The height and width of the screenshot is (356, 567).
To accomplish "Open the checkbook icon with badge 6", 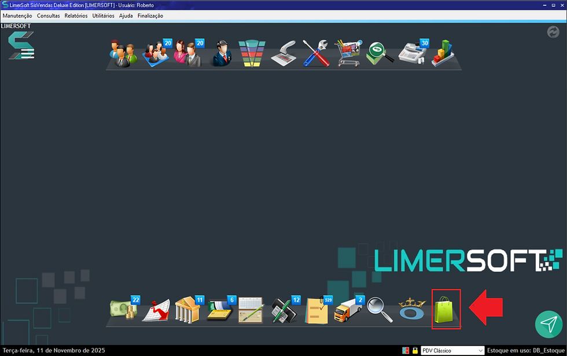I will tap(222, 309).
